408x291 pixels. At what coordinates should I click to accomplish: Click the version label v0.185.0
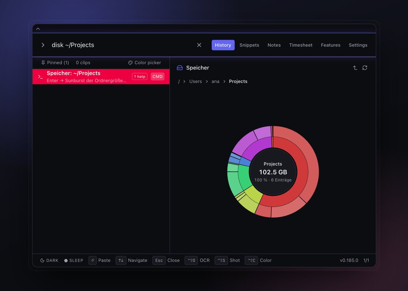(x=349, y=260)
